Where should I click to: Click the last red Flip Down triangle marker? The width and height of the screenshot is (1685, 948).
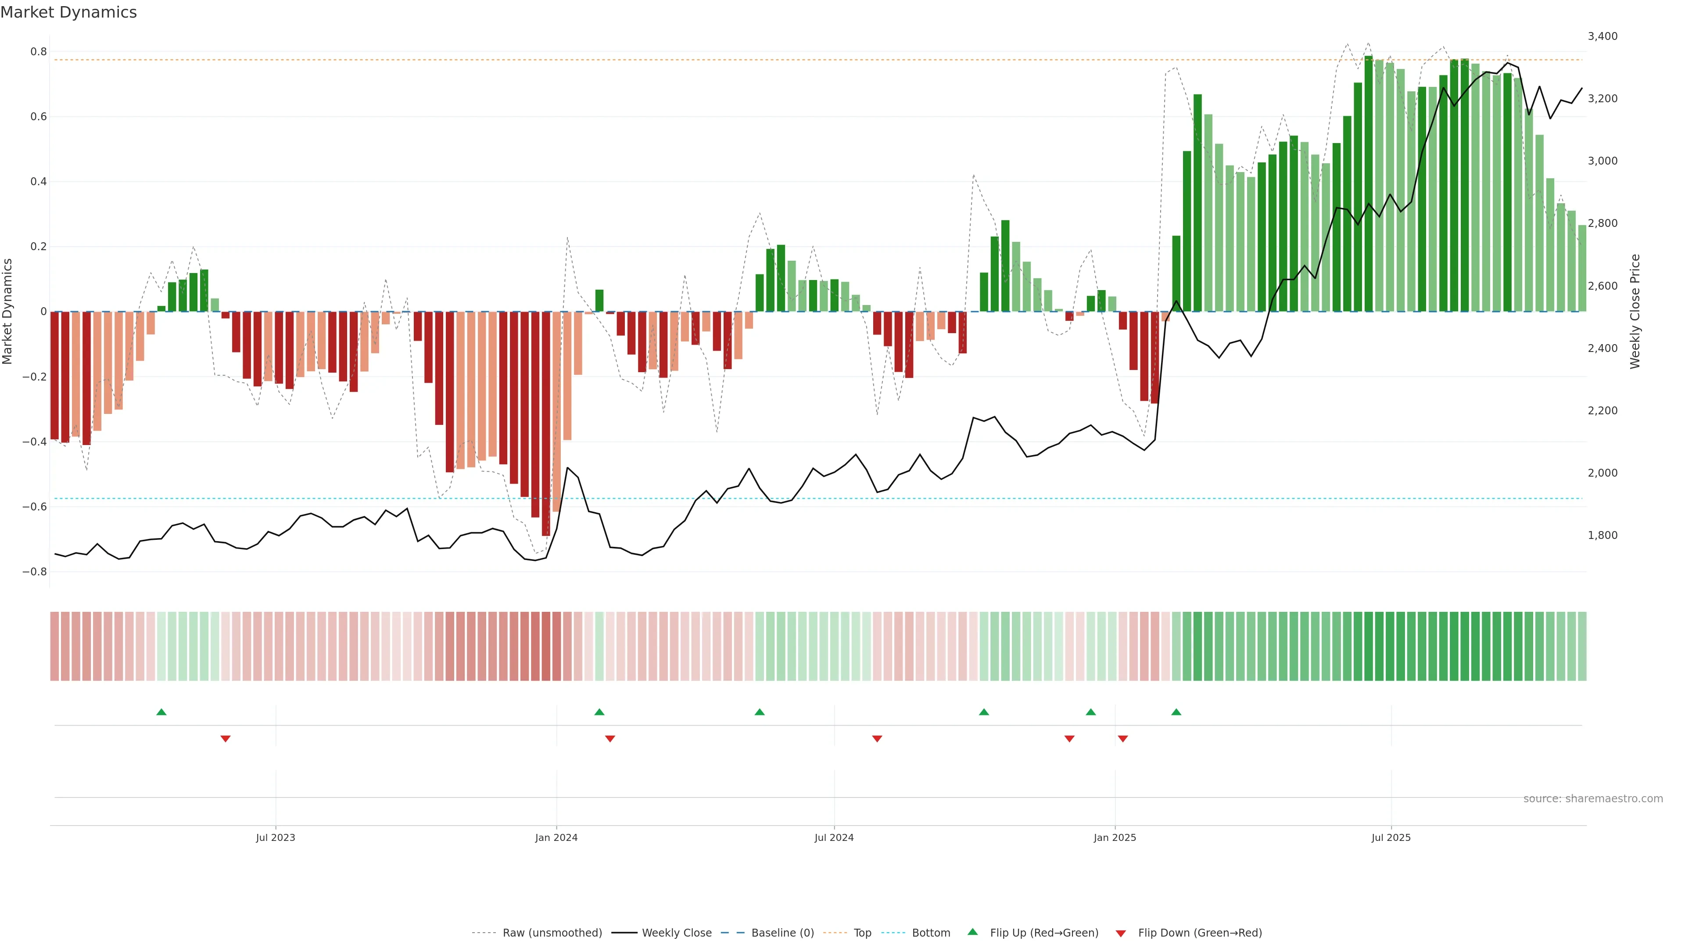pyautogui.click(x=1123, y=739)
